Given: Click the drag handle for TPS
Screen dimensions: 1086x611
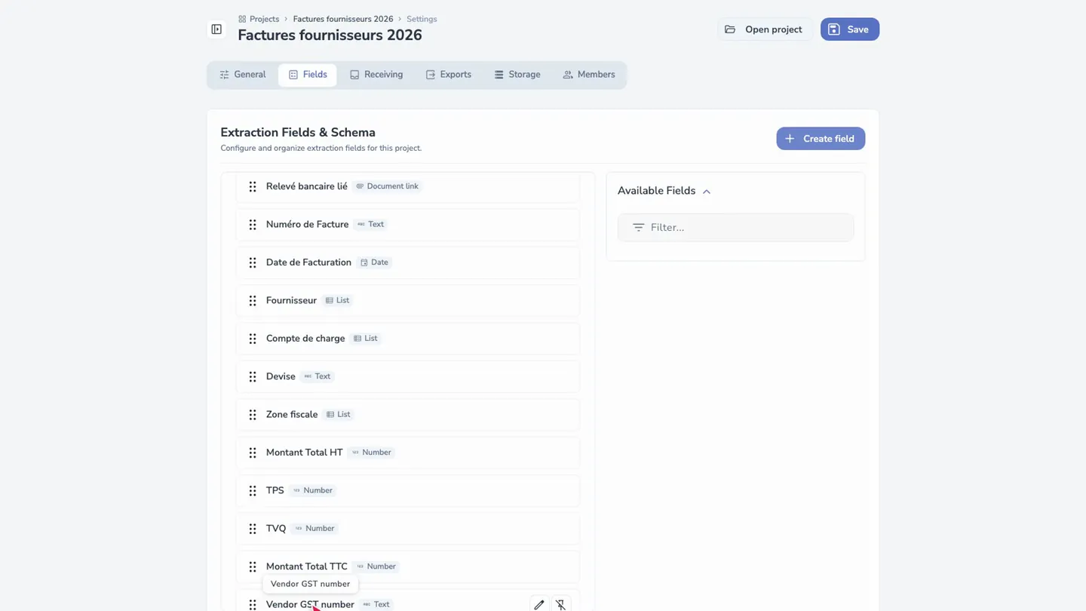Looking at the screenshot, I should pyautogui.click(x=253, y=490).
